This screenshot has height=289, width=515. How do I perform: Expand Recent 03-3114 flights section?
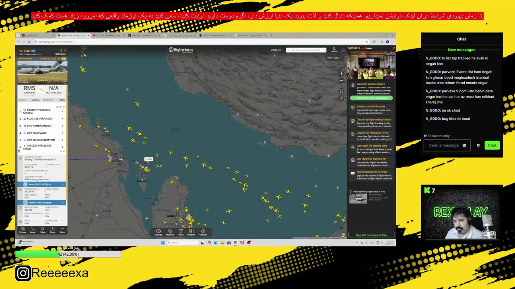[42, 184]
